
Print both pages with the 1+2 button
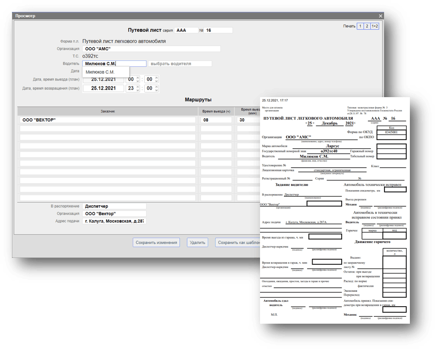point(374,26)
